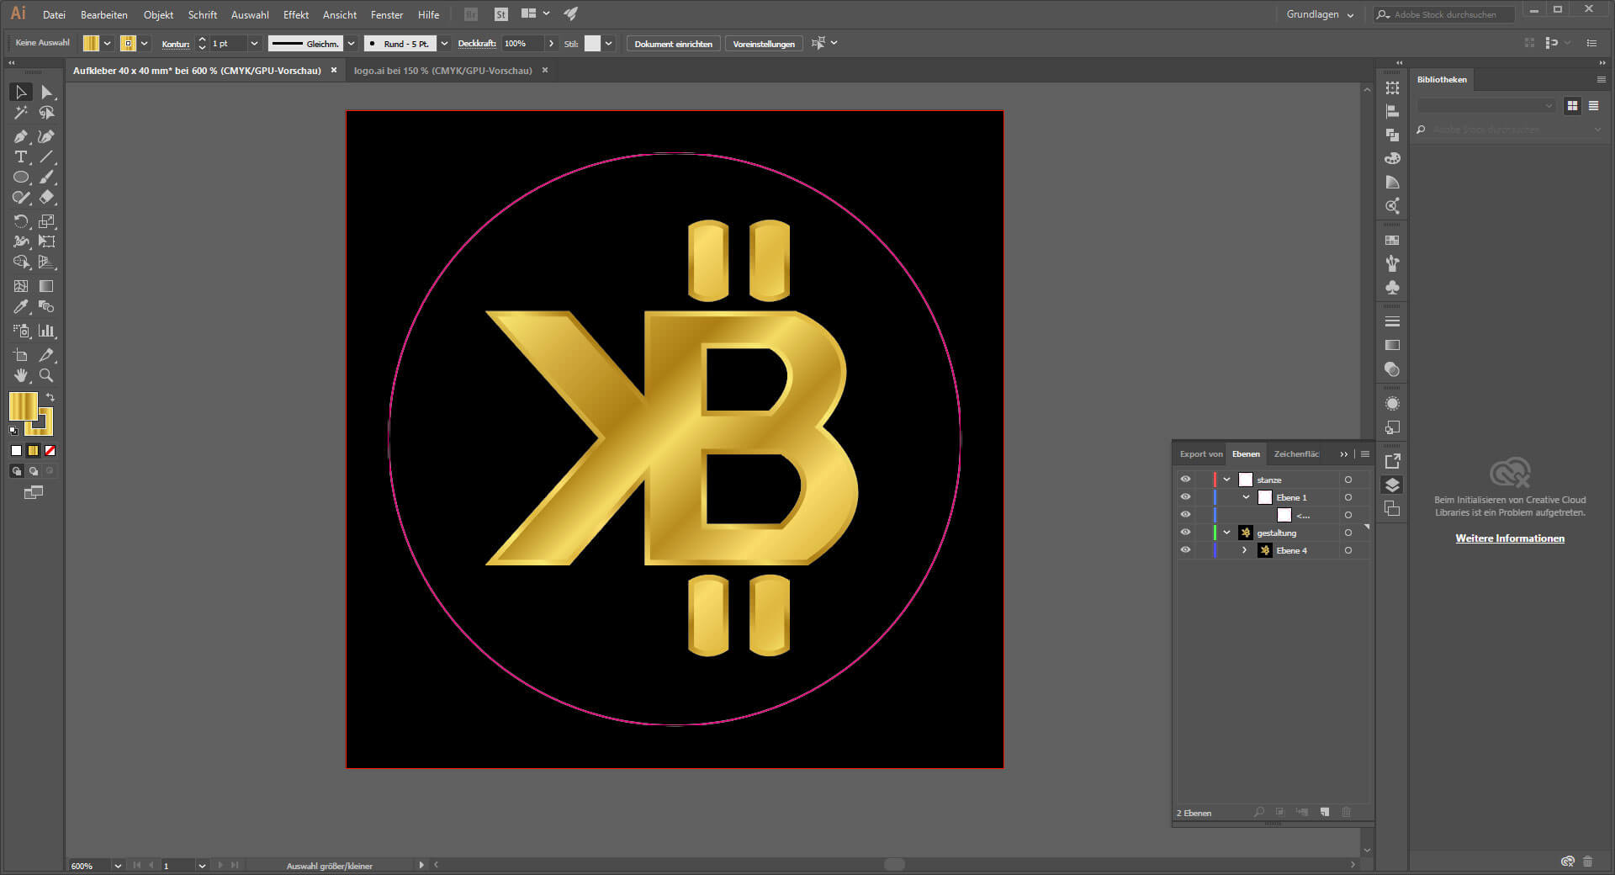Click the Dokument einrichten button
Screen dimensions: 1615x875
(673, 44)
